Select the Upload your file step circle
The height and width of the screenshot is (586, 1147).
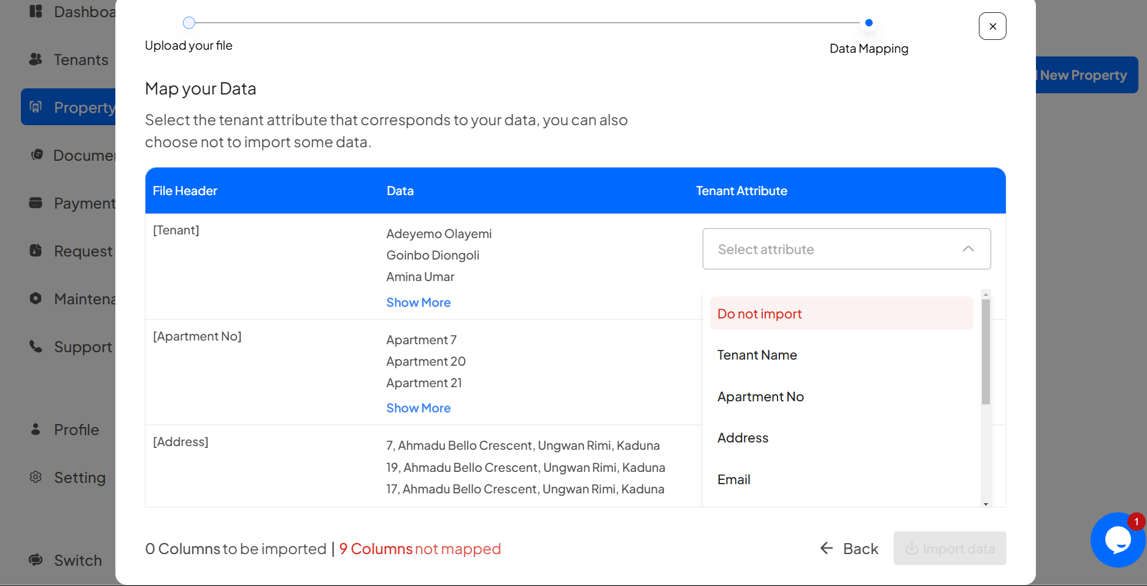[189, 23]
